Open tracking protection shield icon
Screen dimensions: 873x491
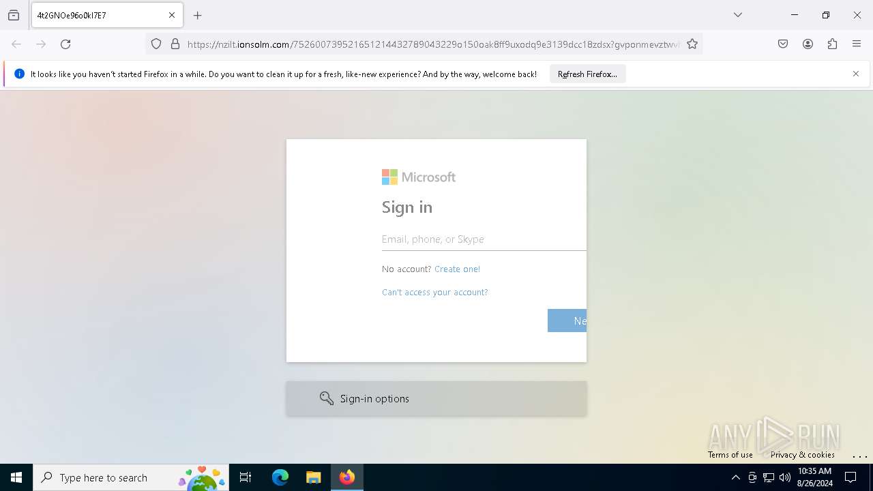click(156, 44)
